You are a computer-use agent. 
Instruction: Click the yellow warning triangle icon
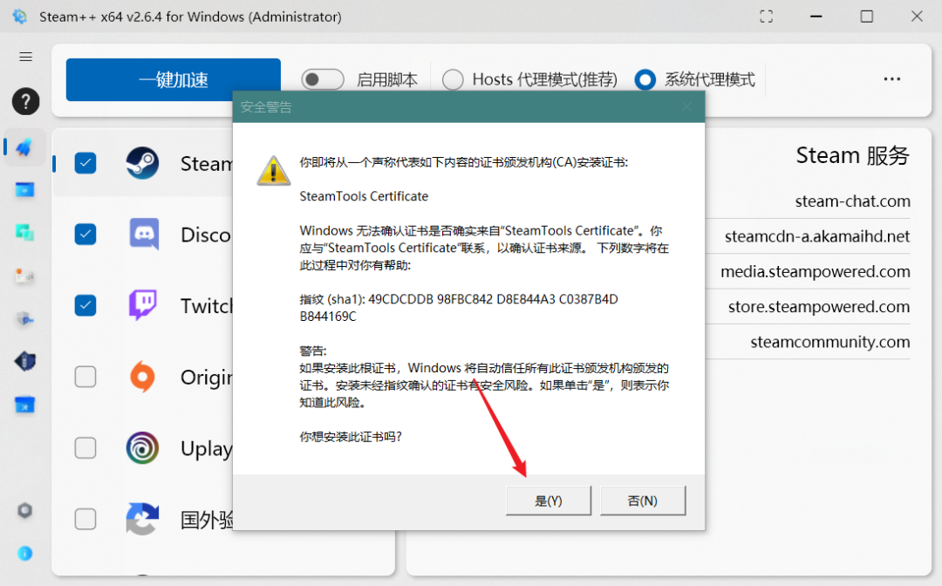click(x=274, y=171)
